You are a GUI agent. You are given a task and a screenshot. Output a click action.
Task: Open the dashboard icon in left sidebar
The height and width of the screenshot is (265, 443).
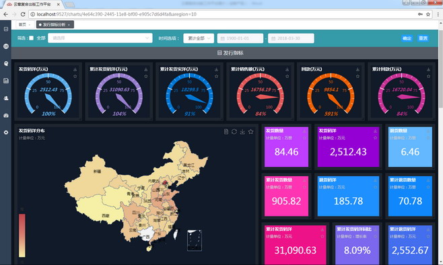coord(6,116)
